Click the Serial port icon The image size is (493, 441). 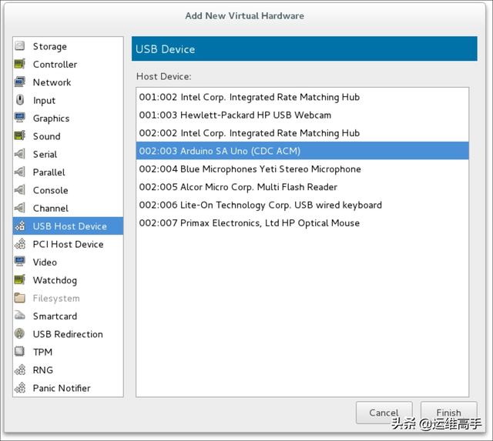pyautogui.click(x=20, y=154)
